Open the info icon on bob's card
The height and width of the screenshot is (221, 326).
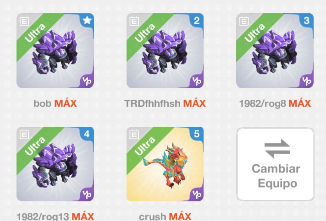[24, 21]
